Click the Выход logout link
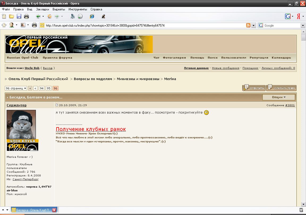The image size is (306, 215). [x=48, y=68]
